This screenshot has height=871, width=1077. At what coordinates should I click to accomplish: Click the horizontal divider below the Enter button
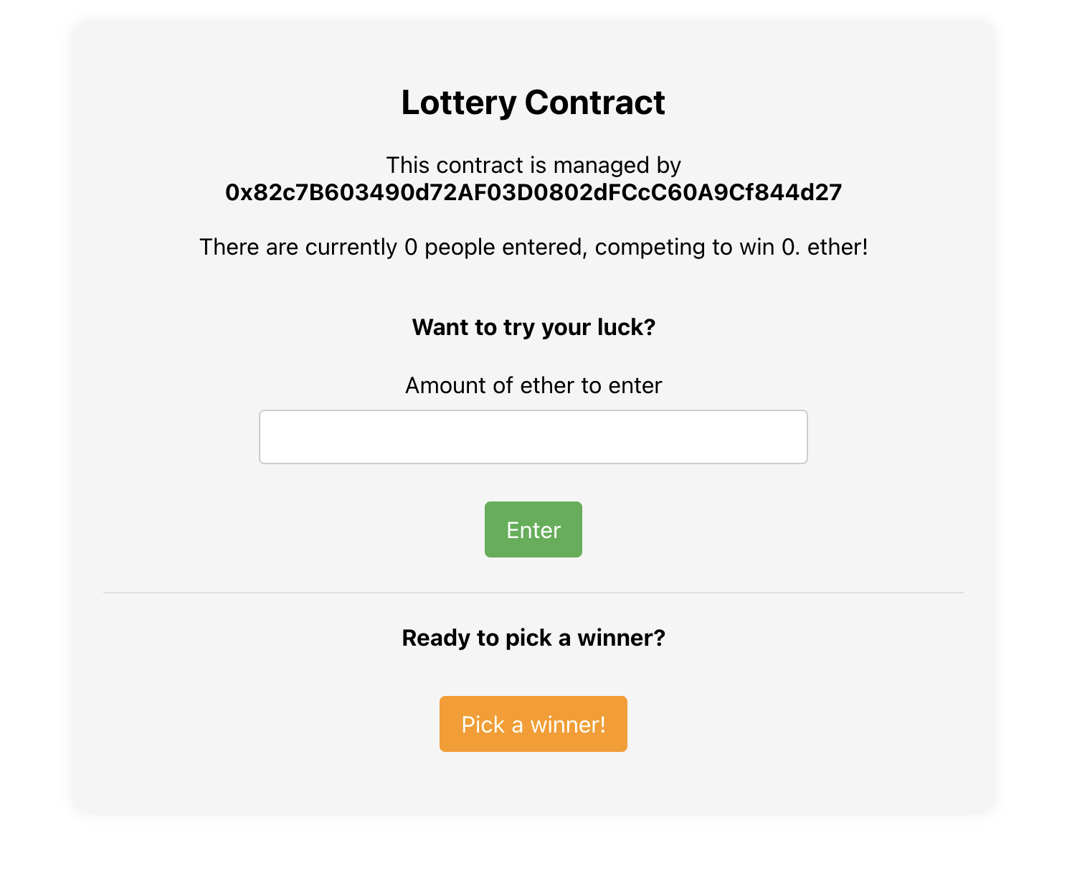(x=533, y=593)
